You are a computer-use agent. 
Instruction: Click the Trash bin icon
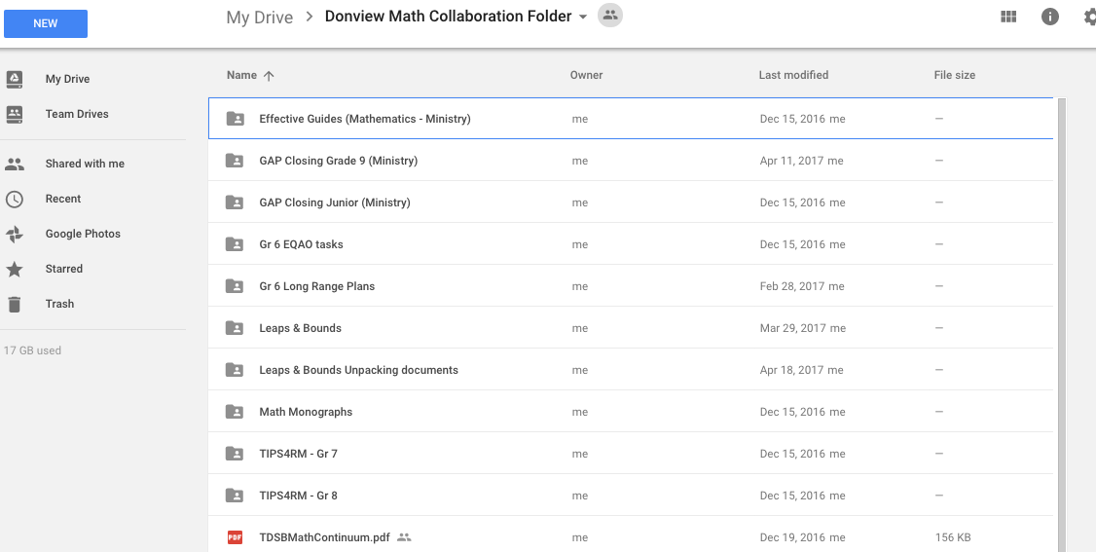[15, 304]
